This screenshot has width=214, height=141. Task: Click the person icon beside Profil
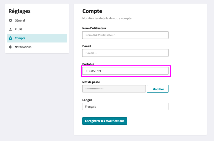coord(10,29)
